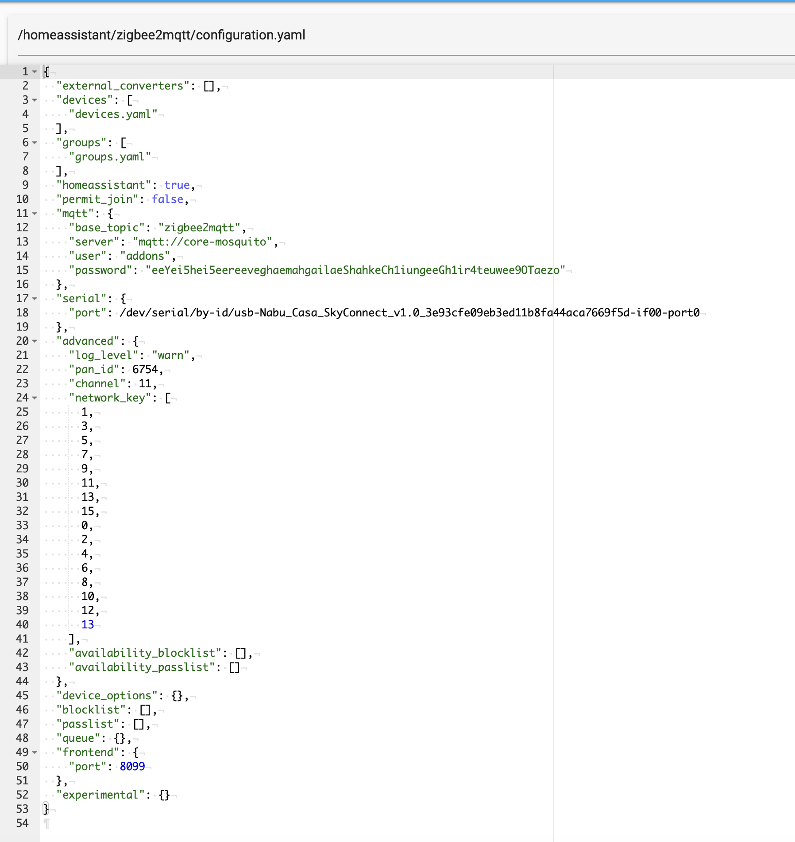
Task: Collapse the "mqtt" block fold arrow
Action: click(x=35, y=214)
